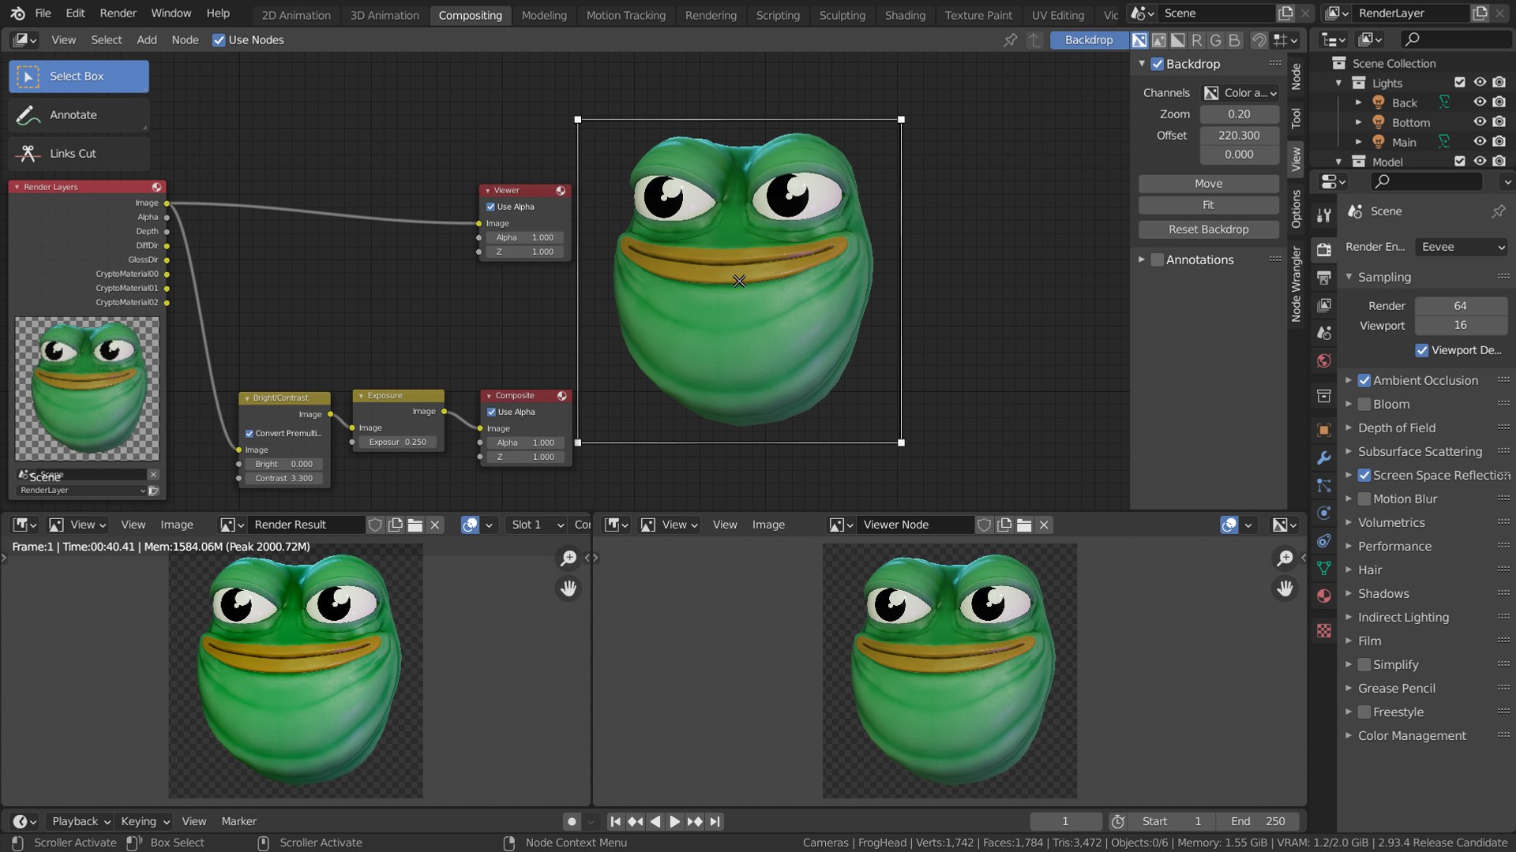
Task: Click the Render samples field
Action: pyautogui.click(x=1461, y=306)
